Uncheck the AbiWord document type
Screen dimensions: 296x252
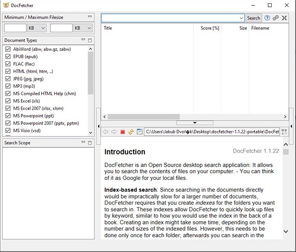coord(8,49)
